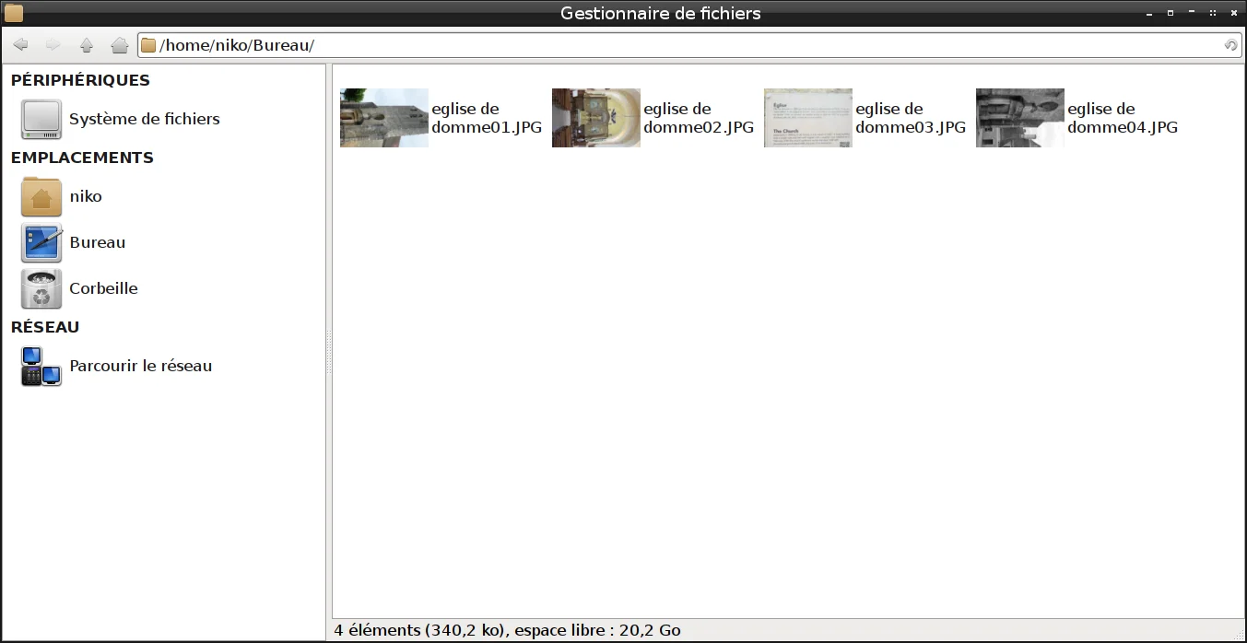Select thumbnail of eglise de domme01.JPG
The height and width of the screenshot is (643, 1247).
click(x=384, y=118)
